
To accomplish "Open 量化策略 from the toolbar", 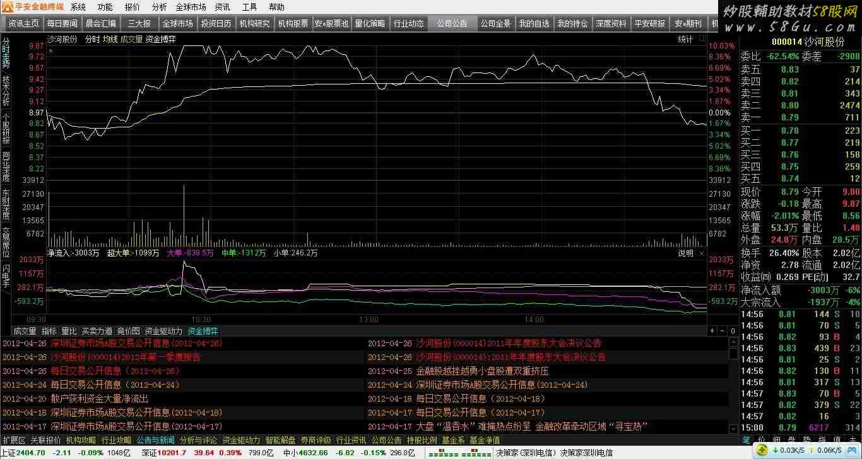I will tap(370, 23).
